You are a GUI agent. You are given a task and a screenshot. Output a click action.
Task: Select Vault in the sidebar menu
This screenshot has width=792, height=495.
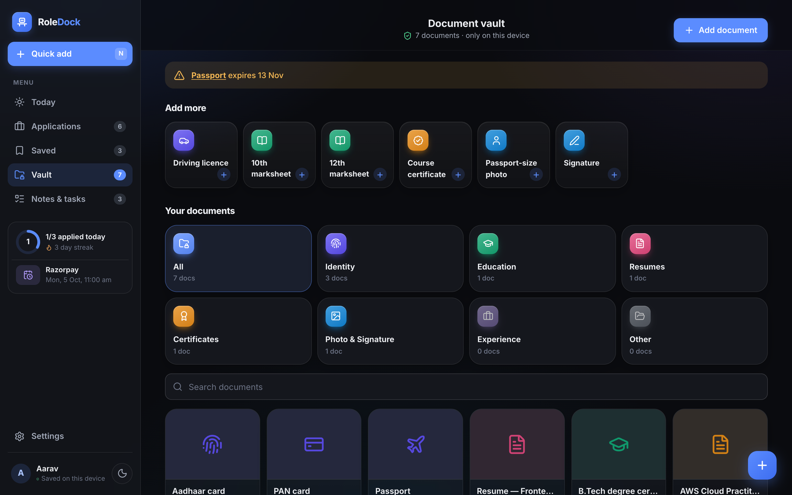[x=70, y=175]
